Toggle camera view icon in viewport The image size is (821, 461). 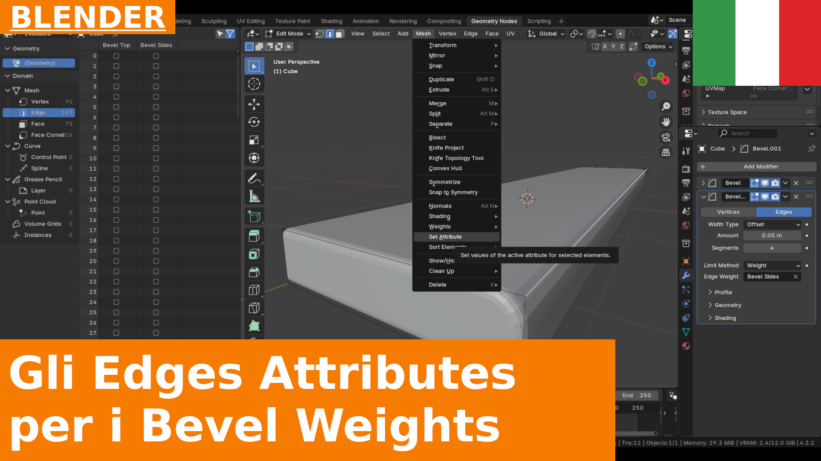click(666, 137)
